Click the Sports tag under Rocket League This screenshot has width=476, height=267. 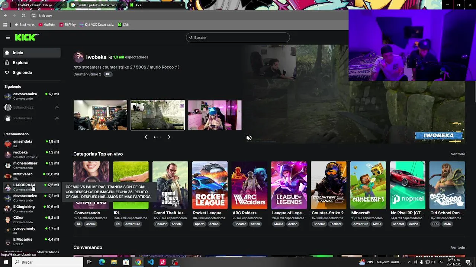point(200,224)
